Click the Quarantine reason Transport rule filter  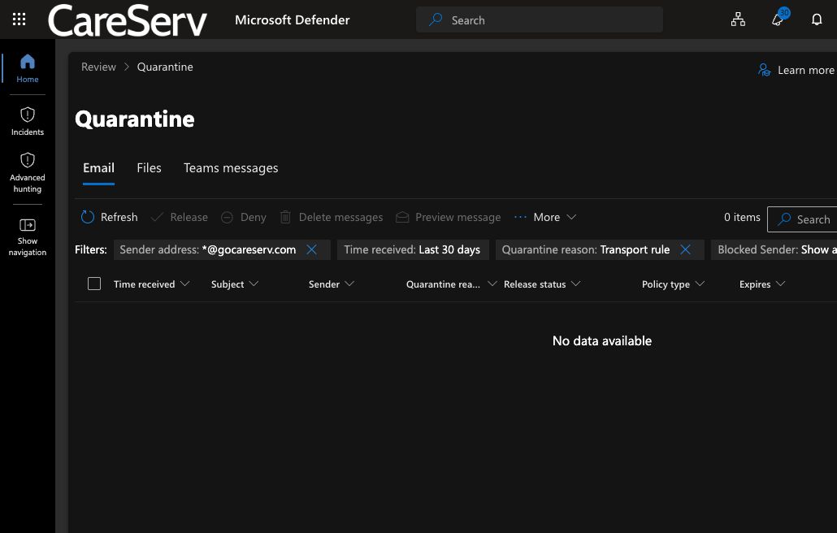[x=586, y=249]
